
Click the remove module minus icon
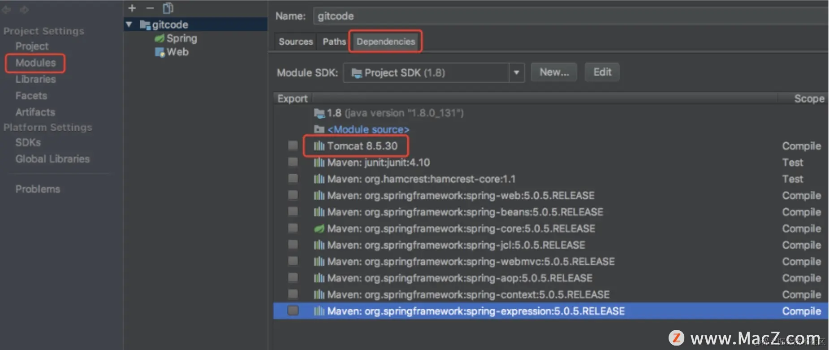(x=150, y=8)
